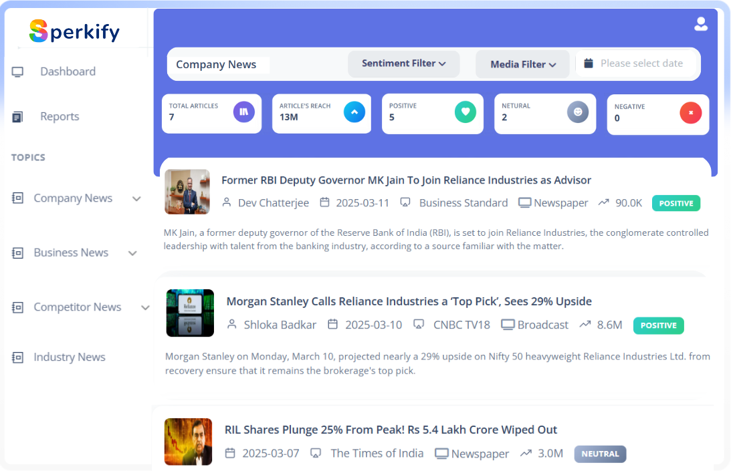733x471 pixels.
Task: Open the MK Jain Reliance advisor article
Action: [406, 180]
